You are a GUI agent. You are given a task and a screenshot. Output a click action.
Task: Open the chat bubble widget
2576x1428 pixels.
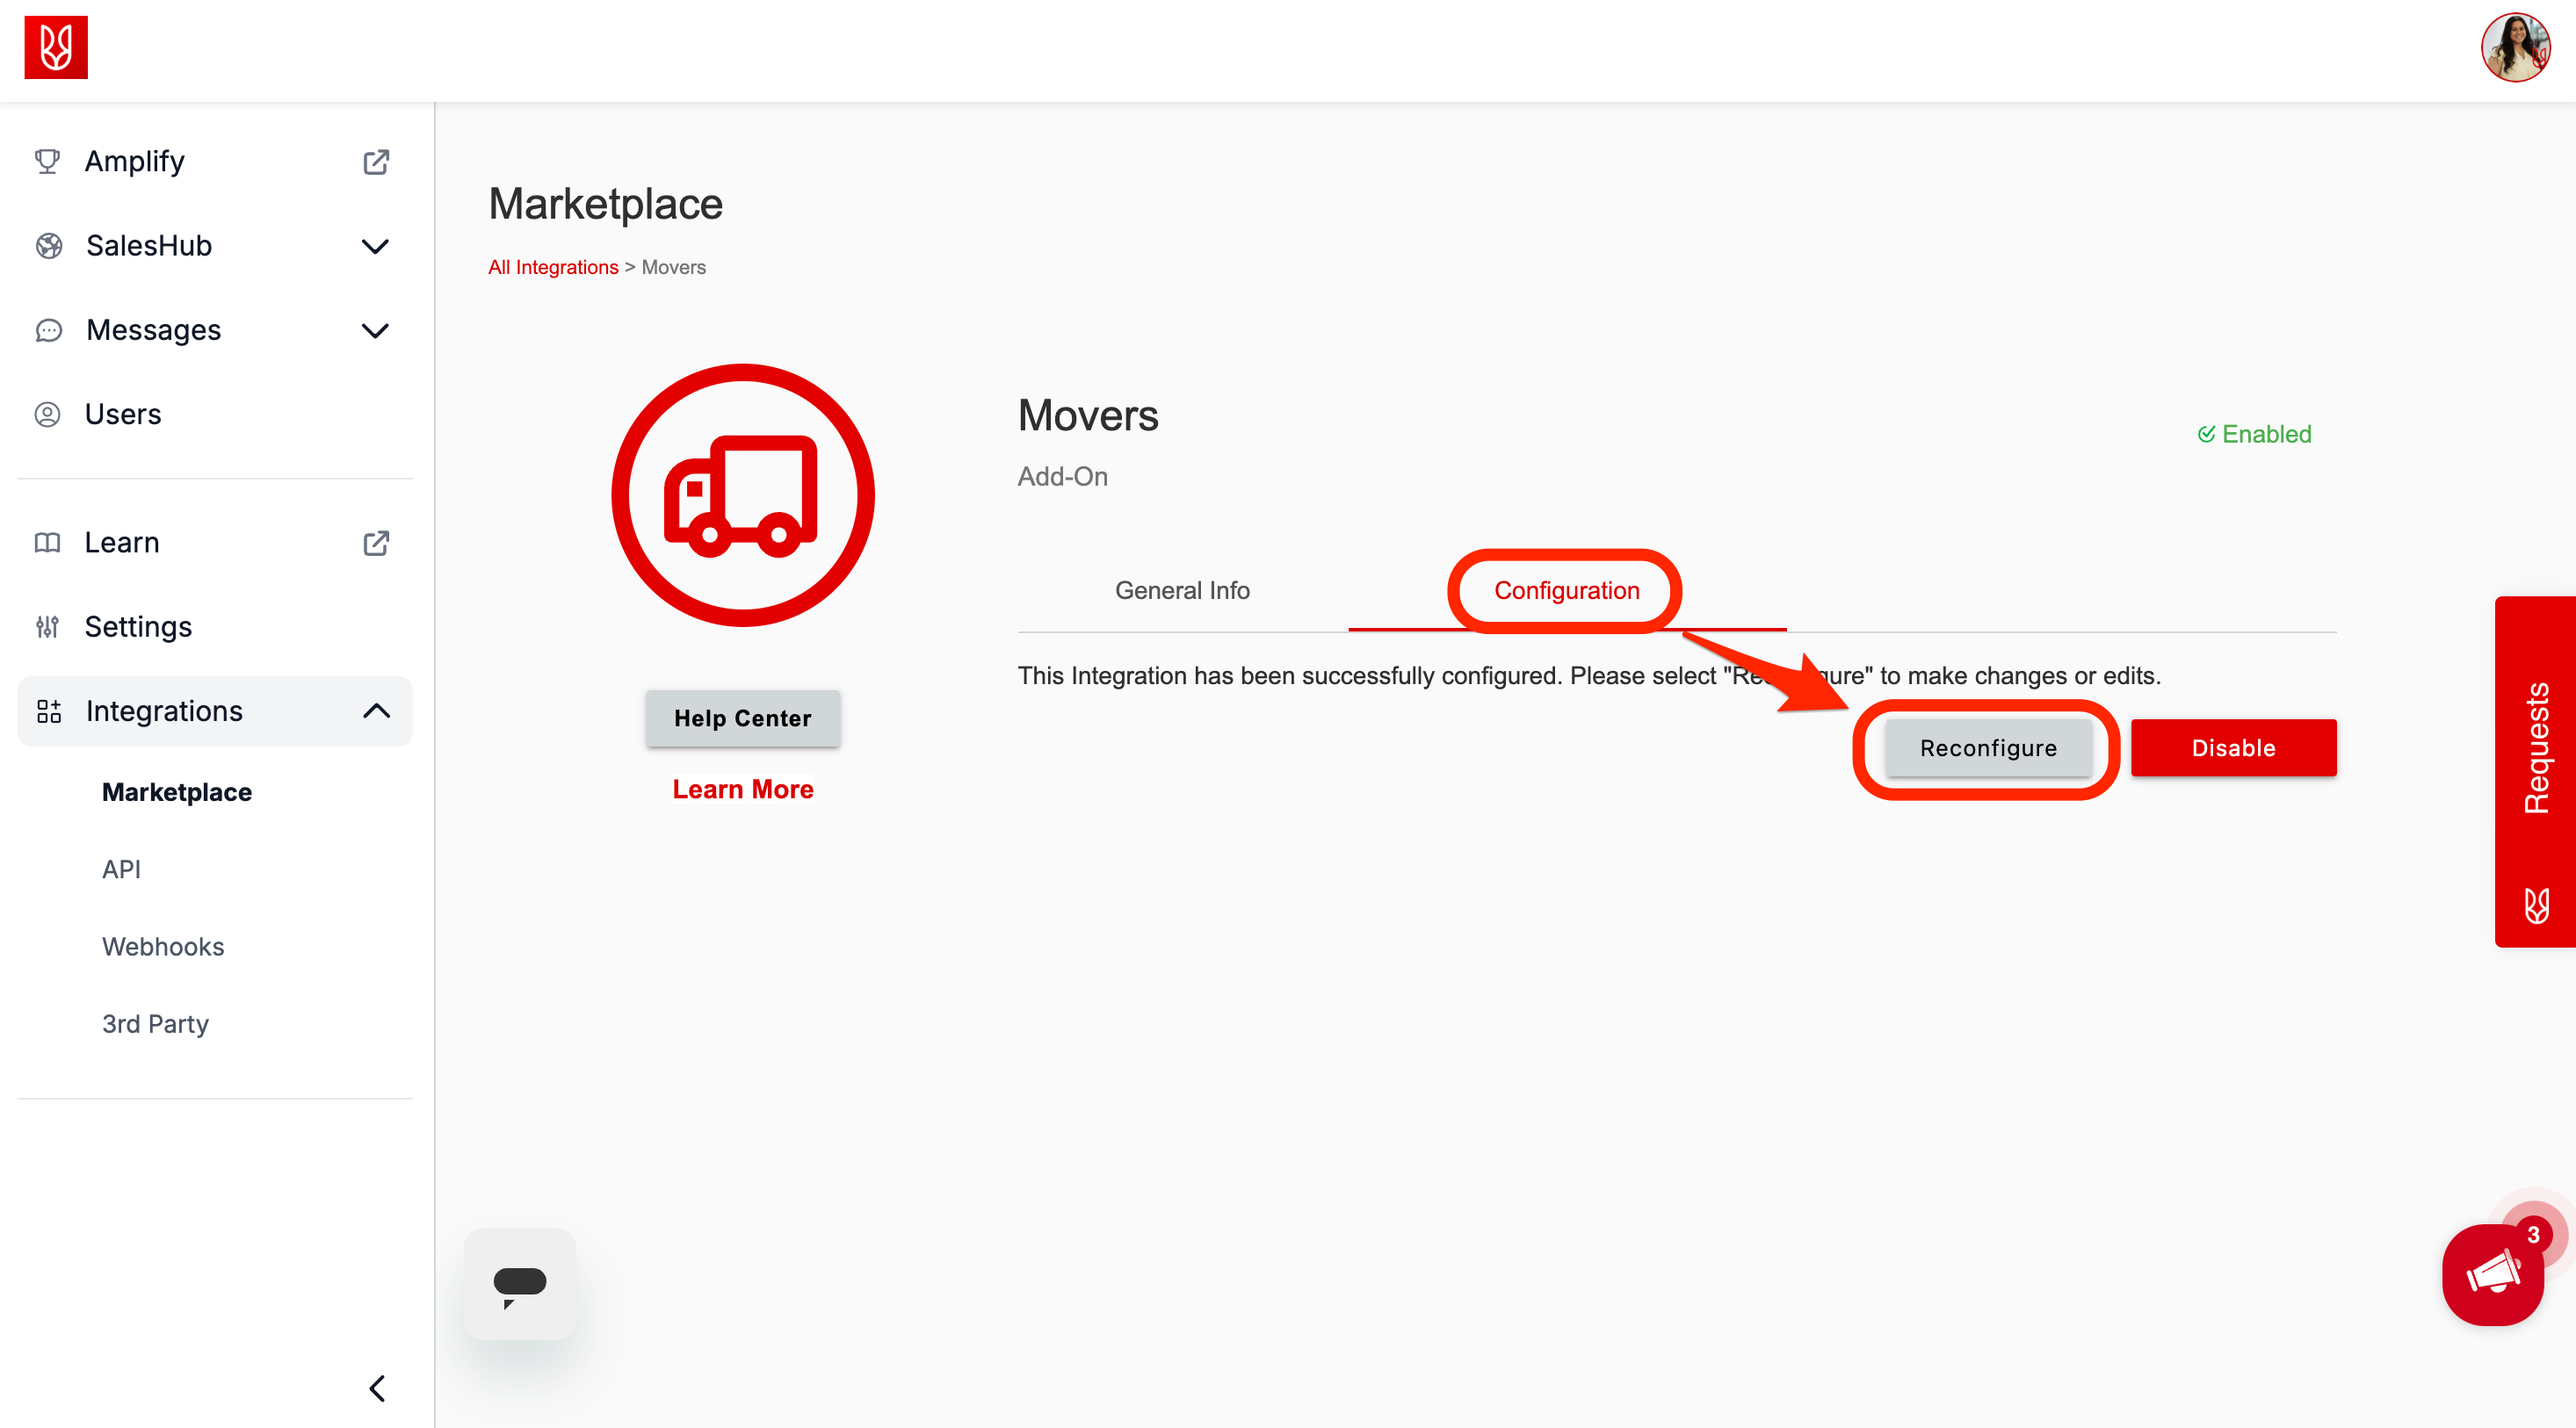coord(519,1283)
